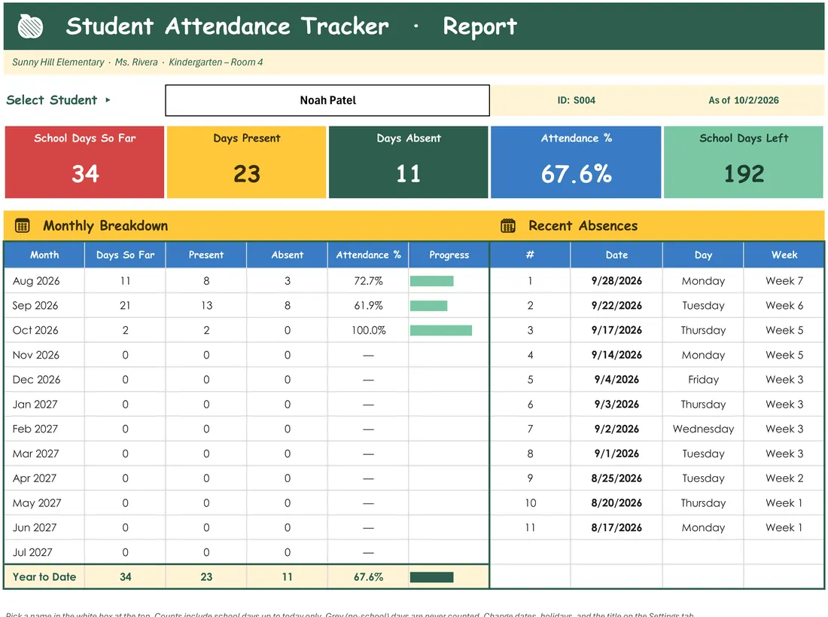Select the Aug 2026 month cell
Screen dimensions: 828x617
coord(44,281)
